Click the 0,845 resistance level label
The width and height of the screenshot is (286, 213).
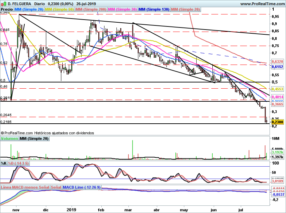click(5, 30)
